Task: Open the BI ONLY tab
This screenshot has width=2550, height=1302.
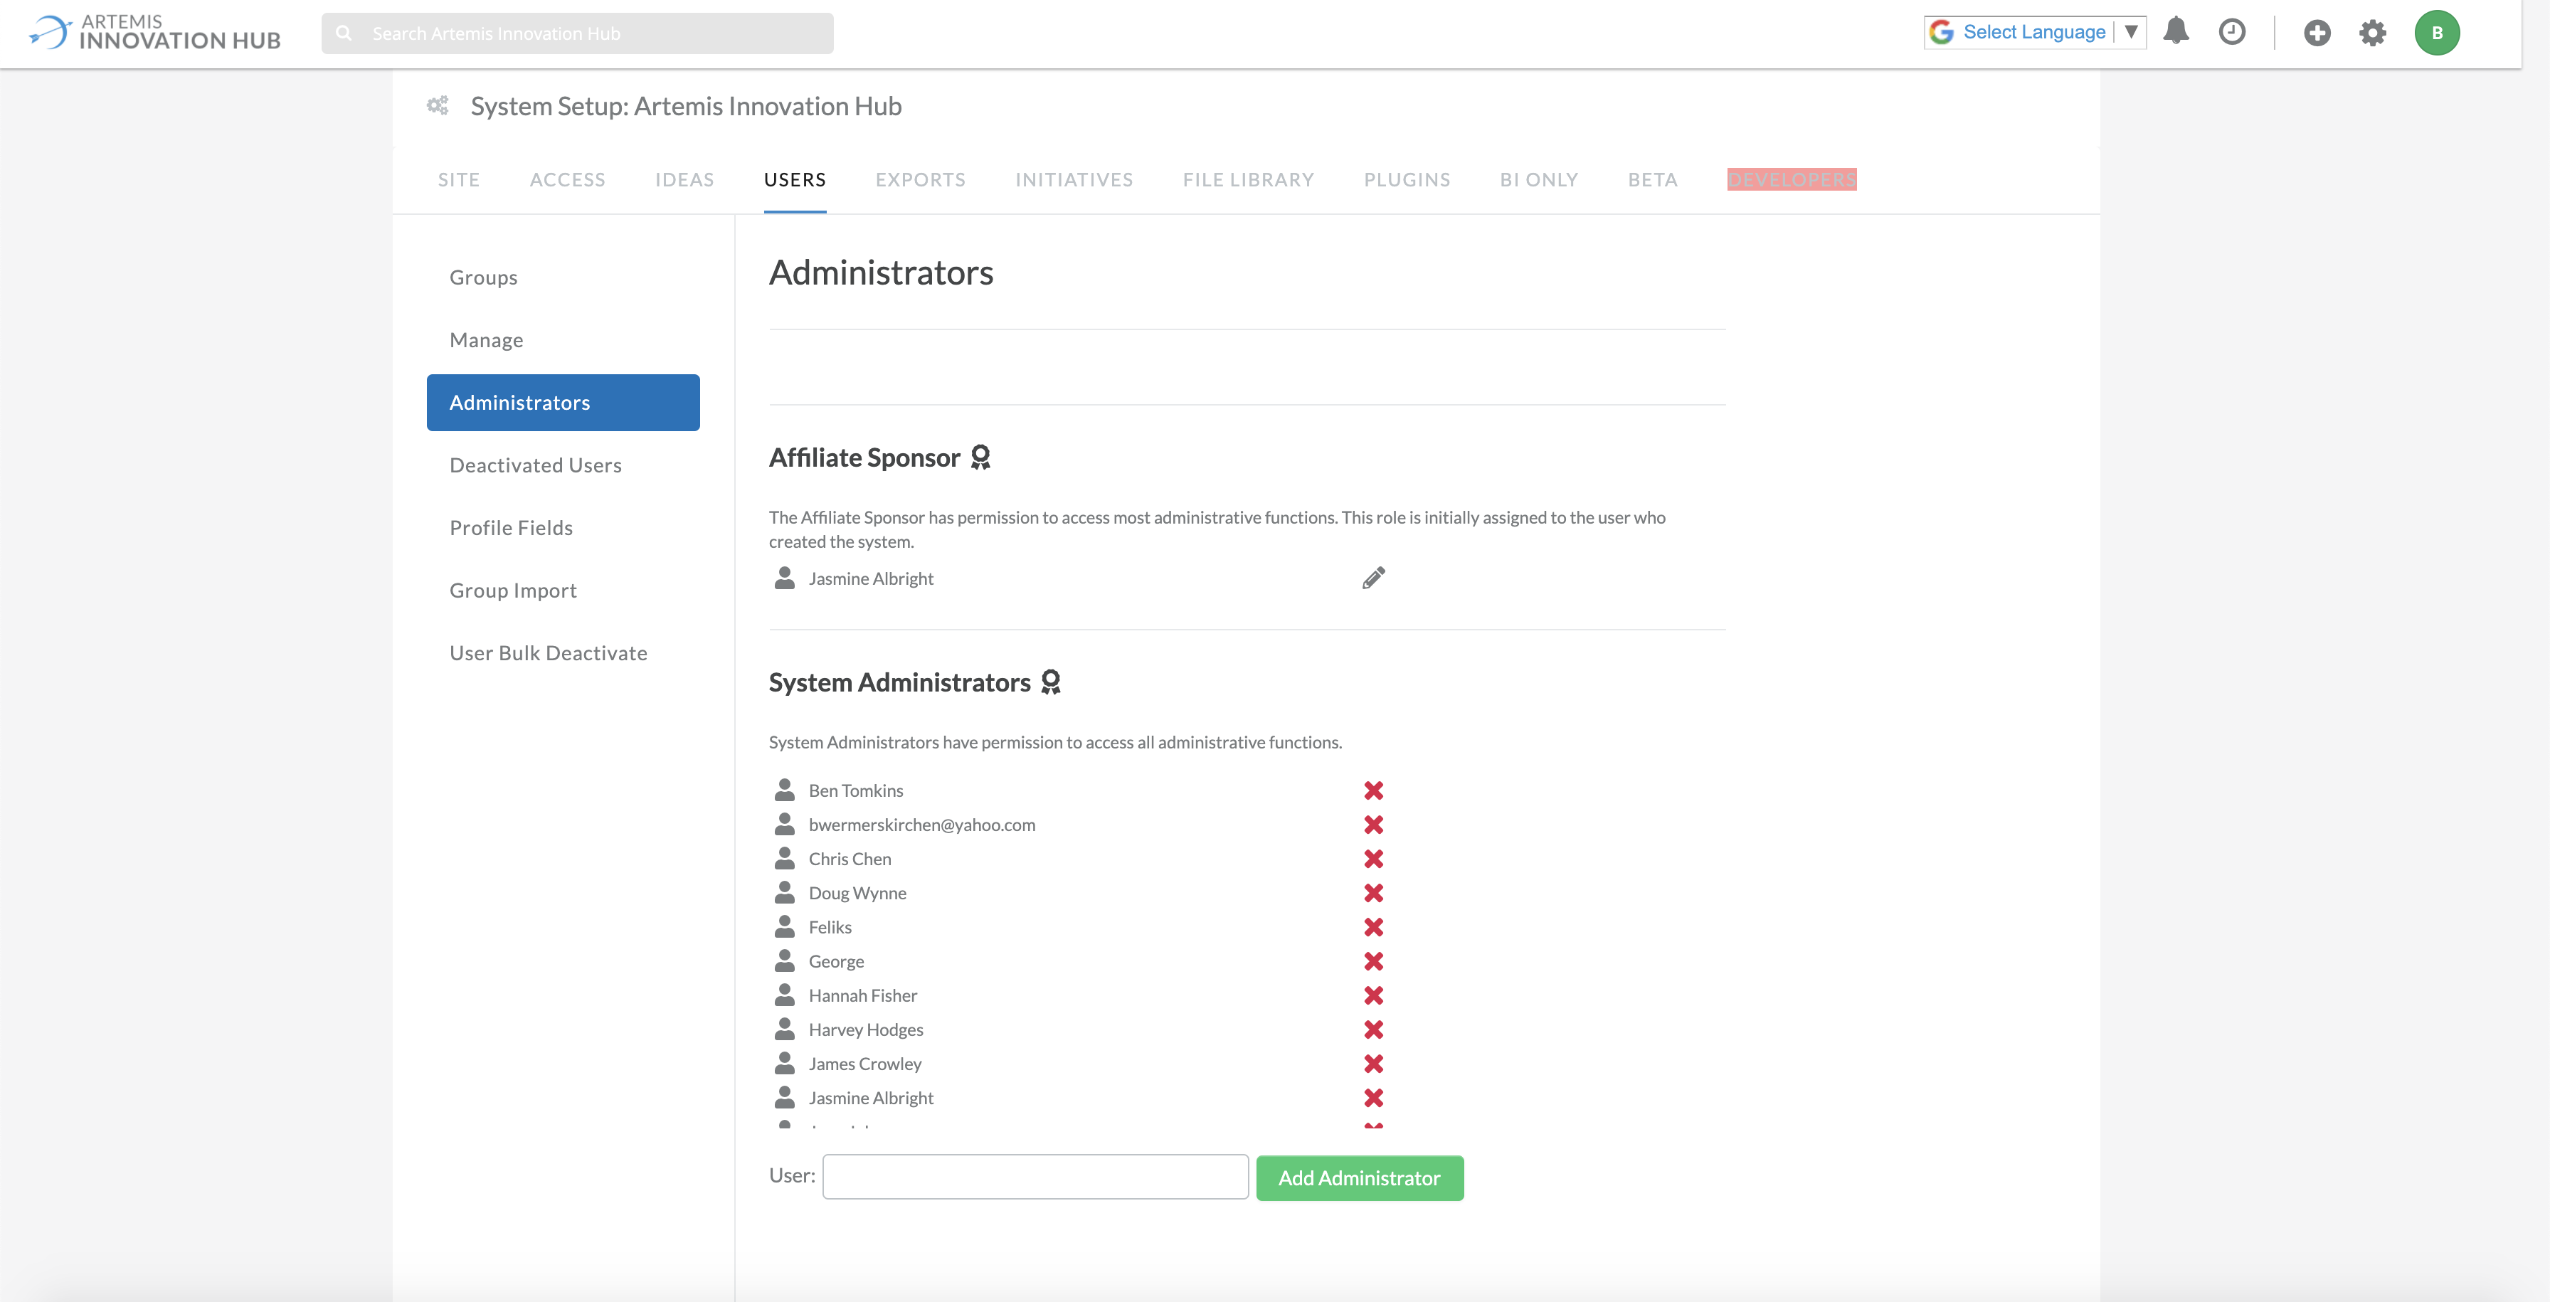Action: pyautogui.click(x=1538, y=179)
